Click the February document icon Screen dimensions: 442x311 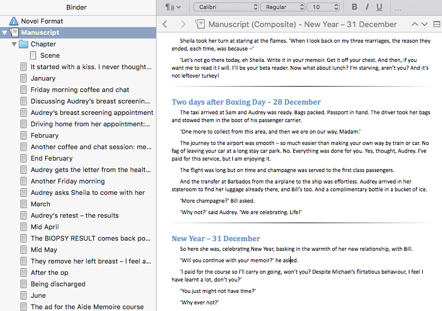pyautogui.click(x=23, y=135)
